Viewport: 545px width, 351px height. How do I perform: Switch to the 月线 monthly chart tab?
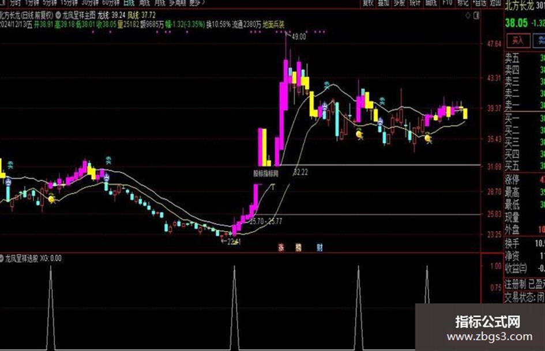tap(160, 2)
